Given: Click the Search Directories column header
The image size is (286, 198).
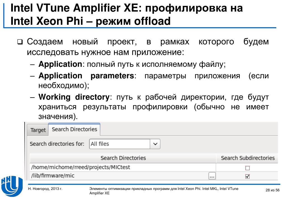Looking at the screenshot, I should (123, 158).
